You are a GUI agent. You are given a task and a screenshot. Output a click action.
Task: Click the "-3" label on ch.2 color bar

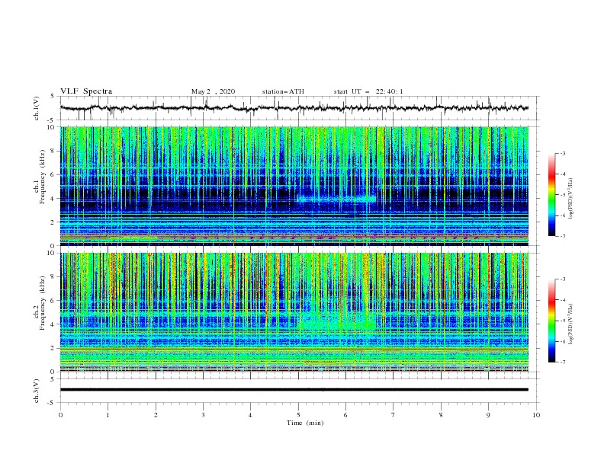coord(563,279)
